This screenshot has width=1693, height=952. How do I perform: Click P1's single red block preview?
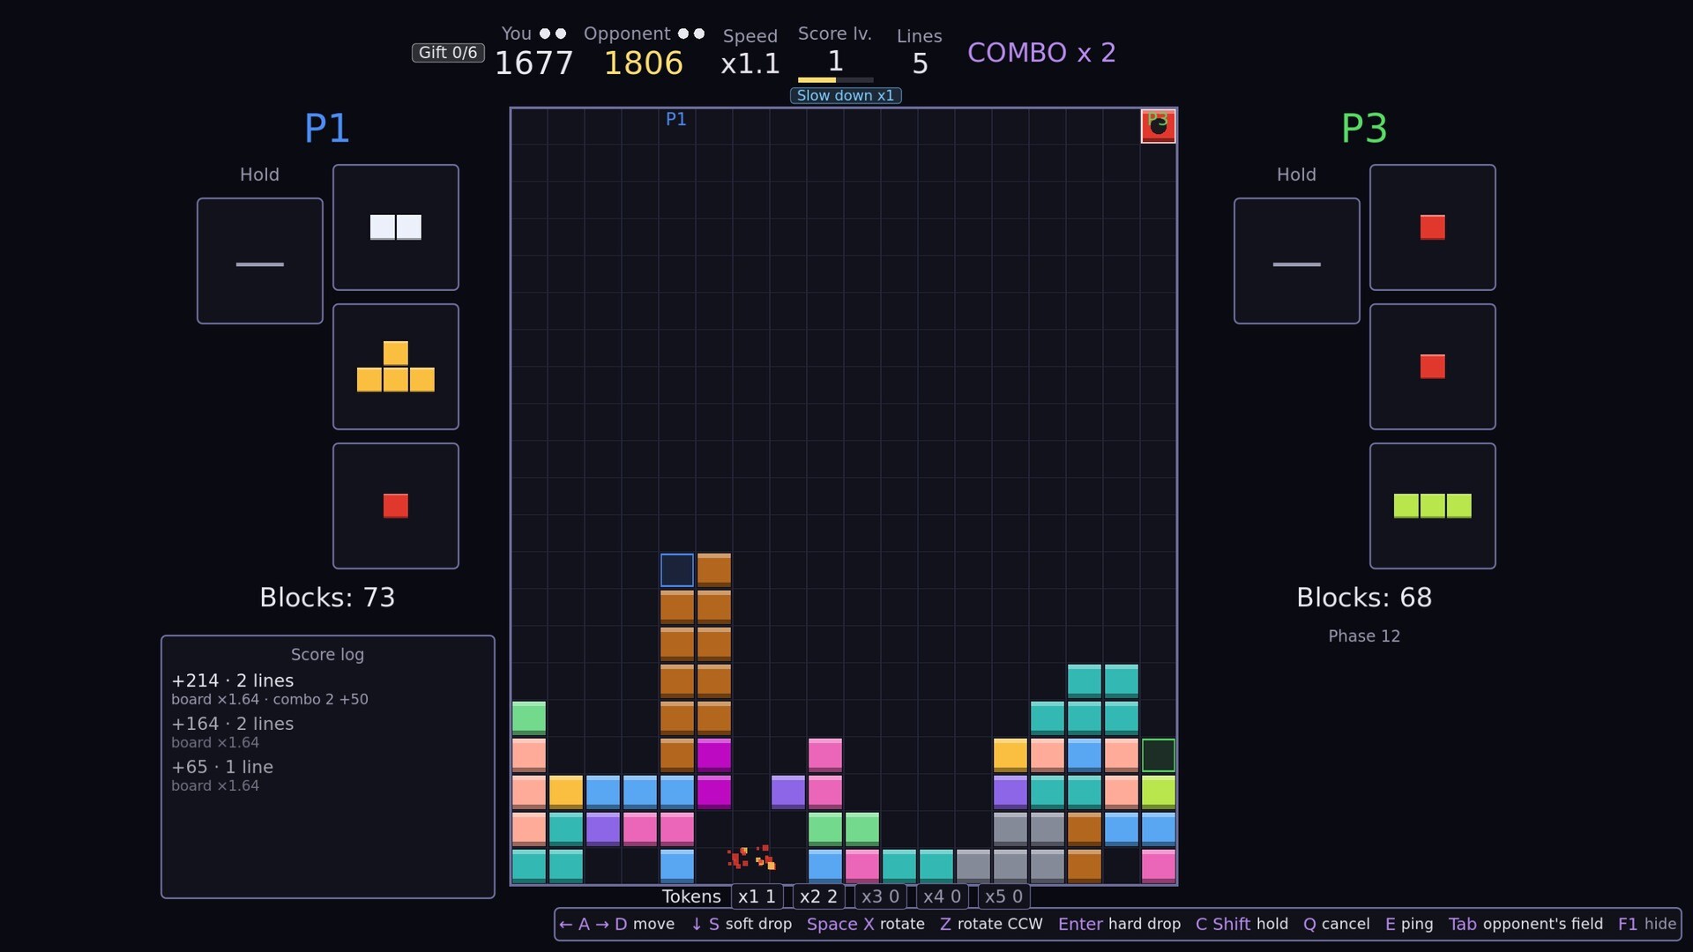coord(395,506)
